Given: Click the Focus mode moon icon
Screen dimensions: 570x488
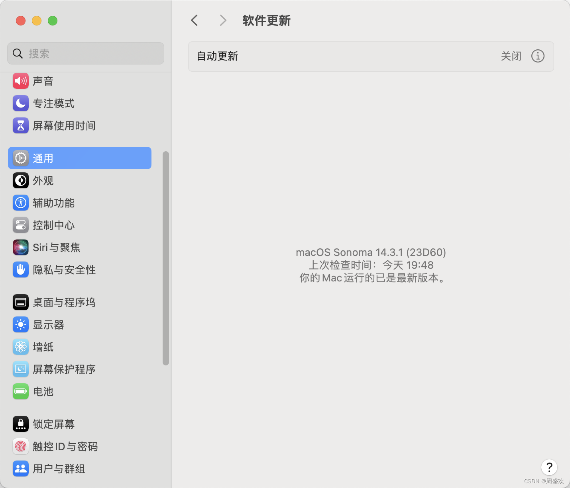Looking at the screenshot, I should (21, 103).
